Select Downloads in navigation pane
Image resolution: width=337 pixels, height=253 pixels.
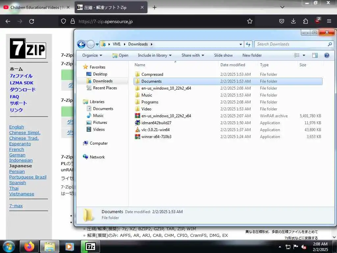pos(103,81)
